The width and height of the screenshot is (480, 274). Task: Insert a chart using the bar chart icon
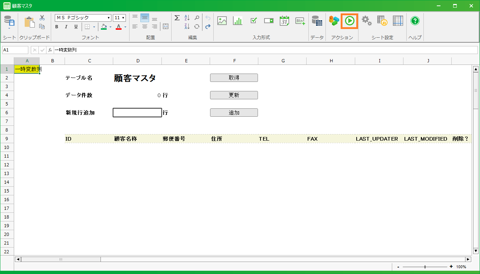[238, 21]
